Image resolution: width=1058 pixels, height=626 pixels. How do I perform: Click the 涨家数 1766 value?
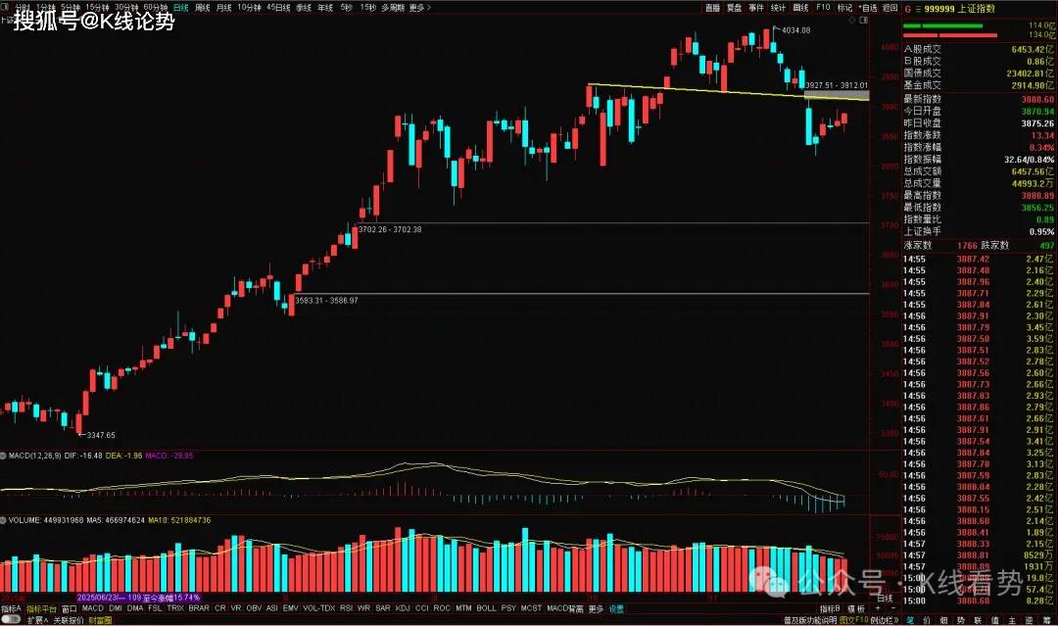pos(967,246)
